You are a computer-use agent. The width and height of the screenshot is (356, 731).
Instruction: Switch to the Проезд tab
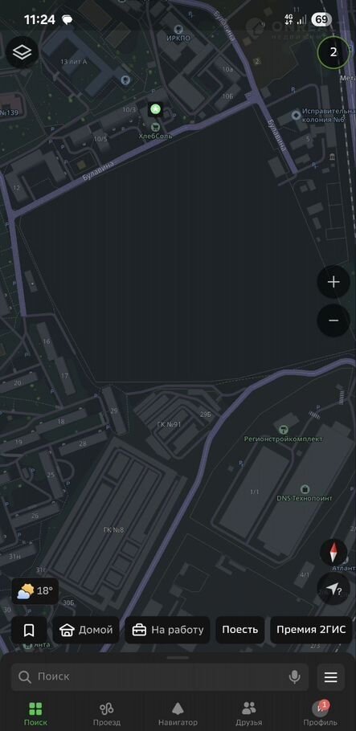(106, 714)
